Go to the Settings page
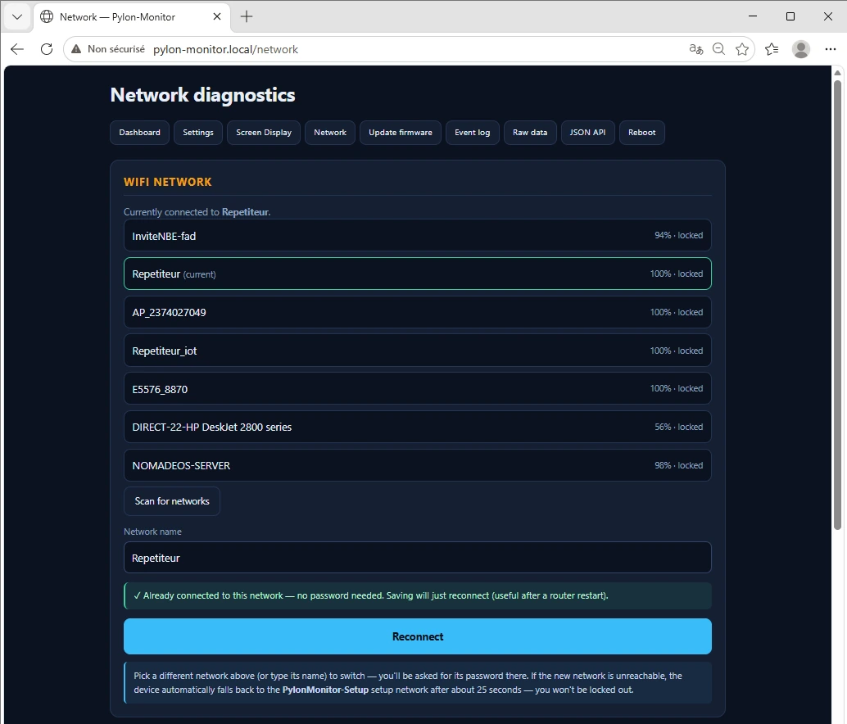Viewport: 847px width, 724px height. point(198,133)
